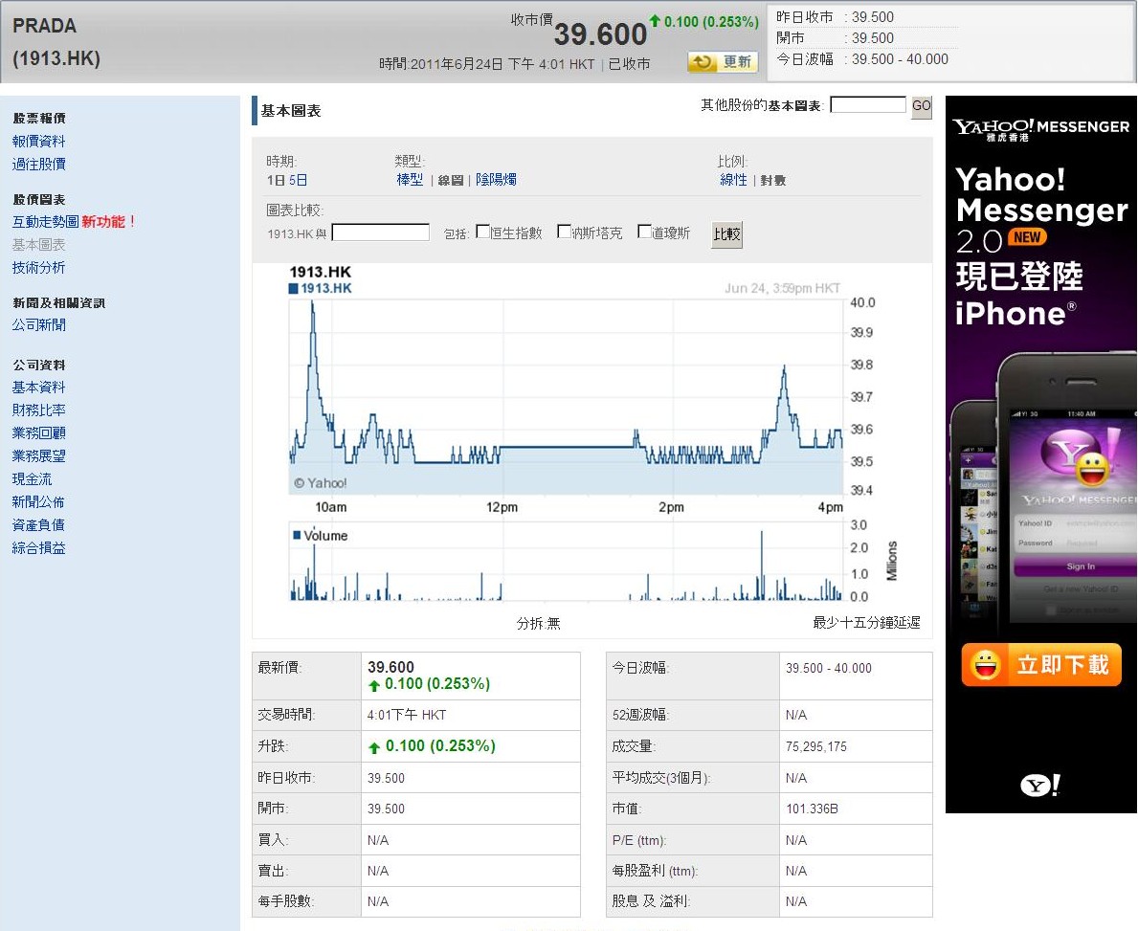
Task: Open 報價資料 in the sidebar
Action: (38, 141)
